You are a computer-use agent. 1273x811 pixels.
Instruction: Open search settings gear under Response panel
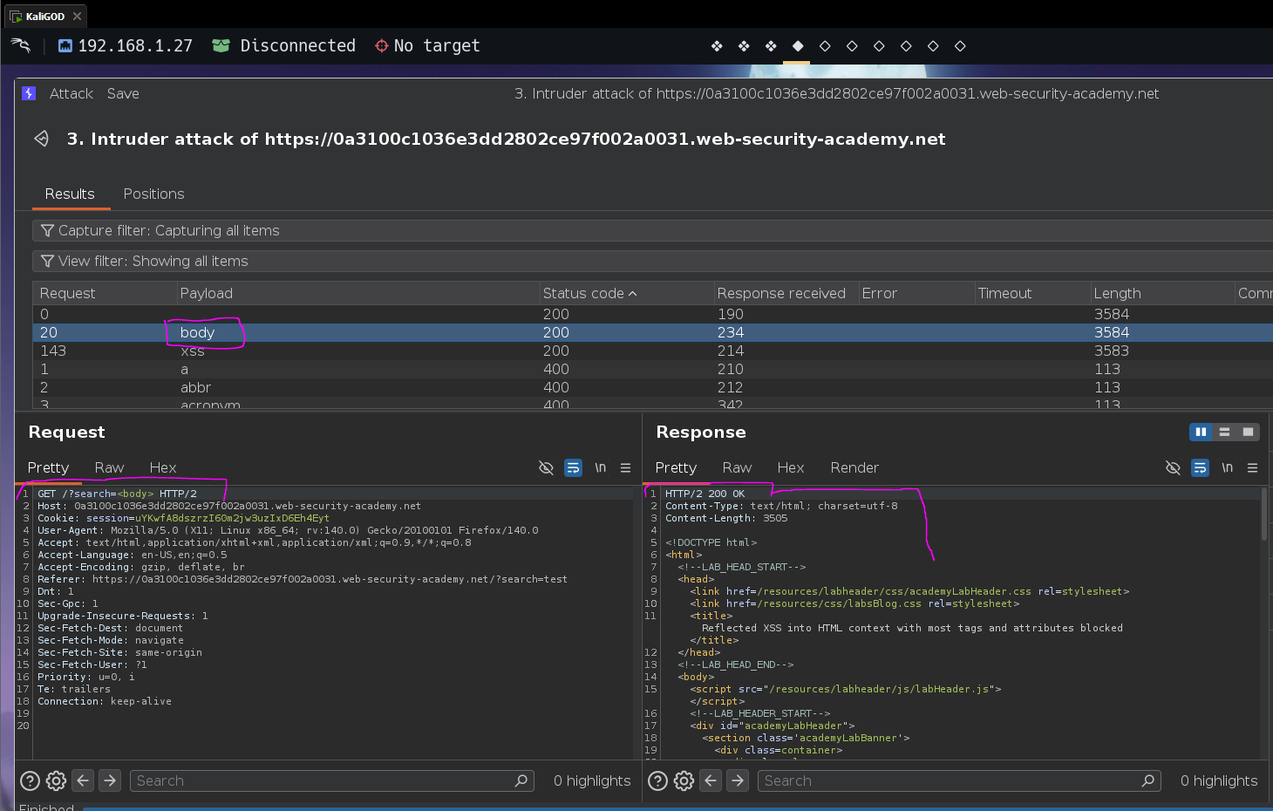[x=684, y=780]
